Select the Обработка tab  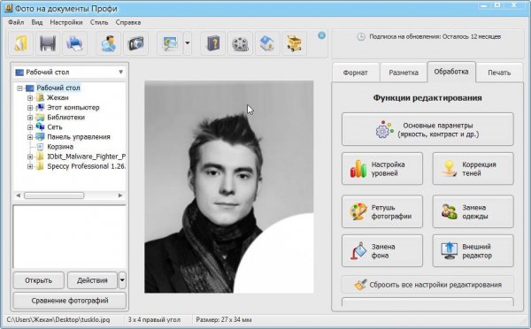tap(451, 72)
